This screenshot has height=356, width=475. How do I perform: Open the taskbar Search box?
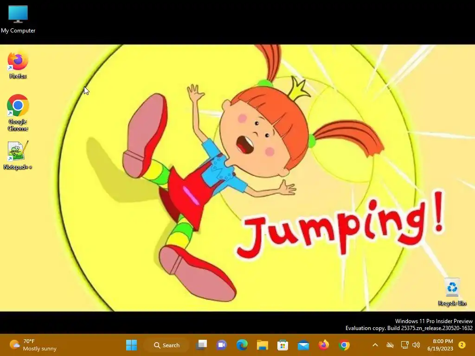coord(167,345)
